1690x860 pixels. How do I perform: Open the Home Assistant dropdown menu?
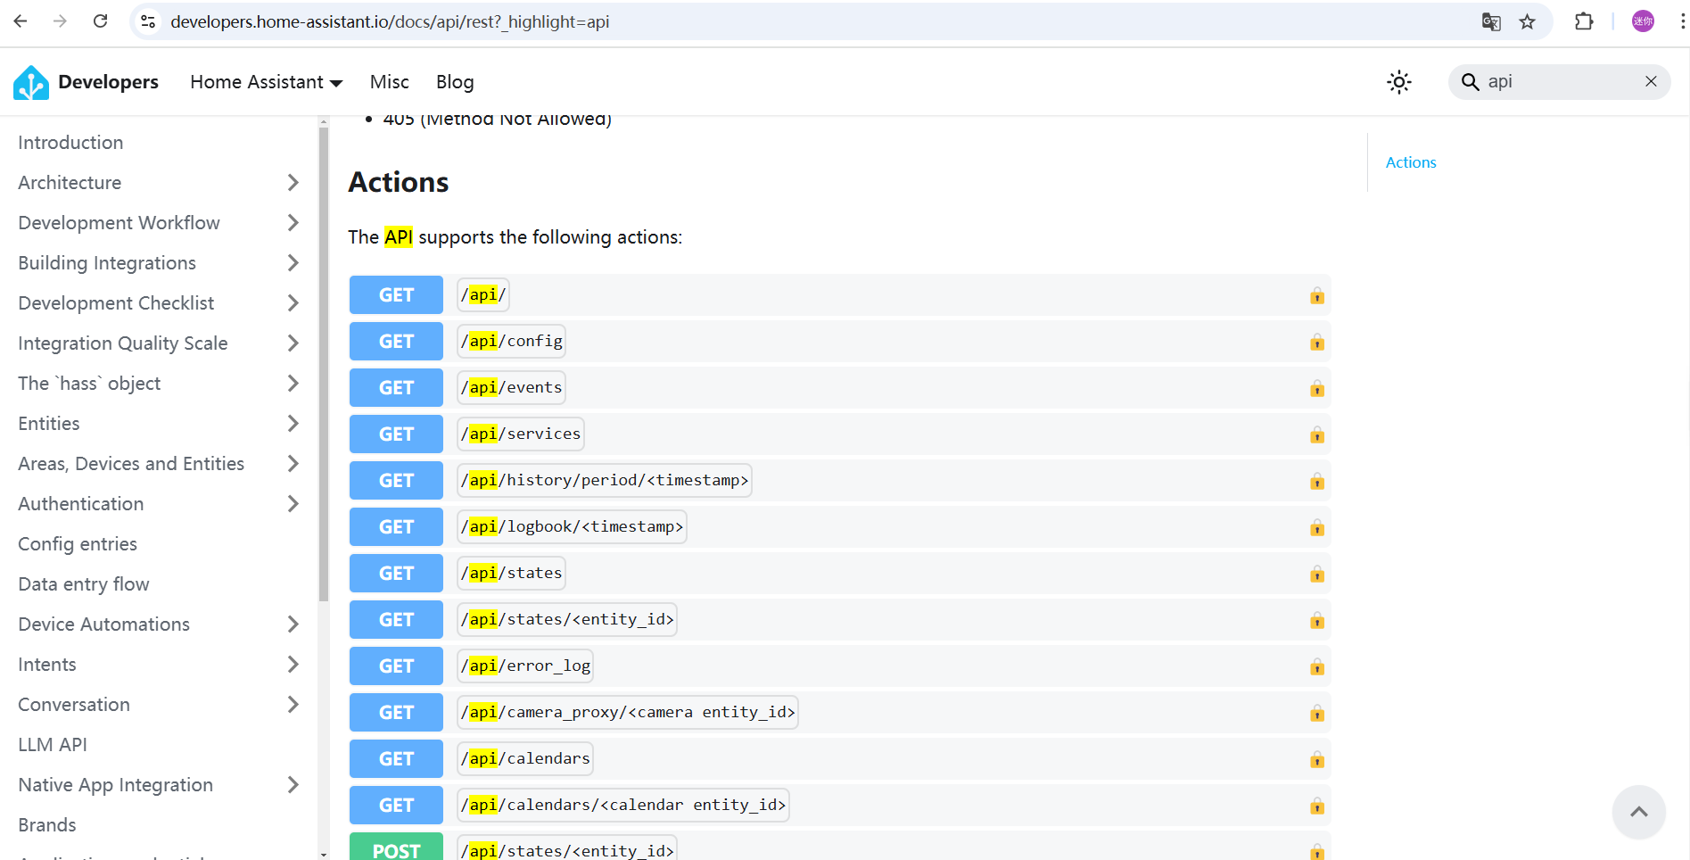[x=266, y=82]
